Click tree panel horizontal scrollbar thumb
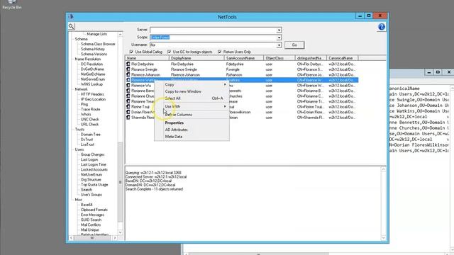454x255 pixels. click(92, 238)
